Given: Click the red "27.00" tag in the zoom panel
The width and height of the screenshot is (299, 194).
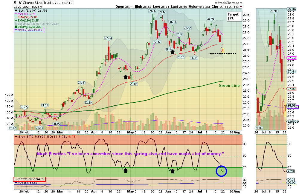Looking at the screenshot, I should click(292, 89).
